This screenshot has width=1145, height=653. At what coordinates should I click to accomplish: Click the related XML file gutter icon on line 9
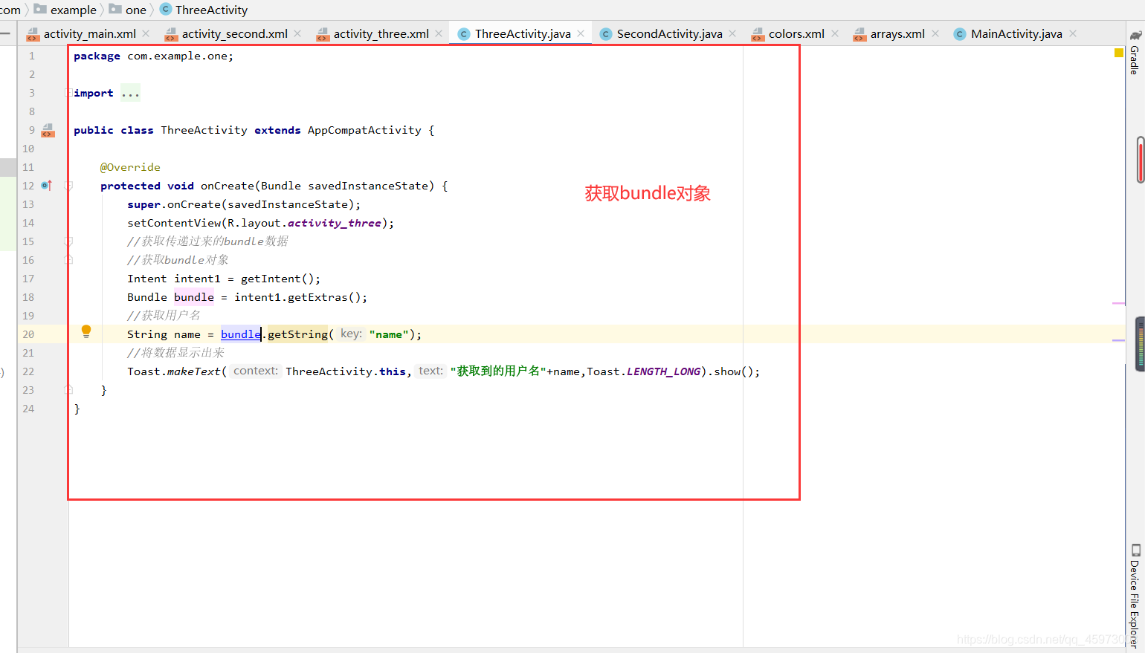tap(48, 131)
